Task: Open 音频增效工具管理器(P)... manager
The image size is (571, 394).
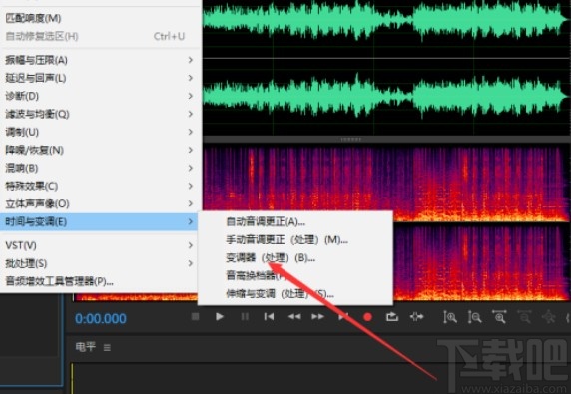Action: pyautogui.click(x=99, y=281)
